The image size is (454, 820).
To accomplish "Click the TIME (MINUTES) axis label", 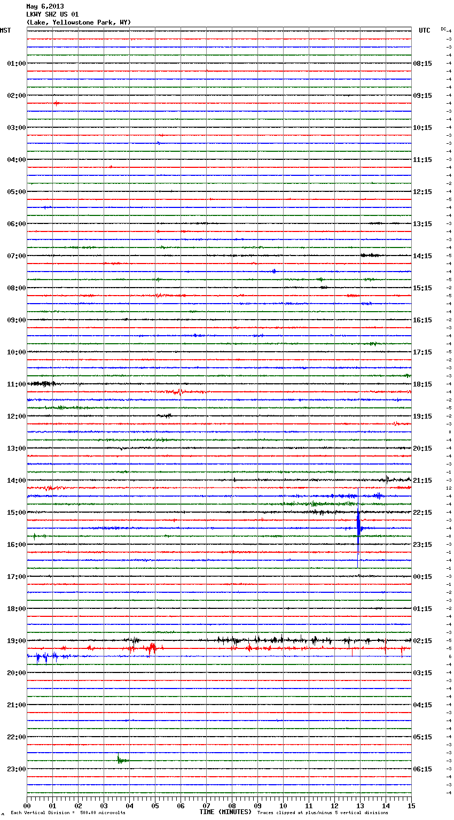I will click(225, 811).
